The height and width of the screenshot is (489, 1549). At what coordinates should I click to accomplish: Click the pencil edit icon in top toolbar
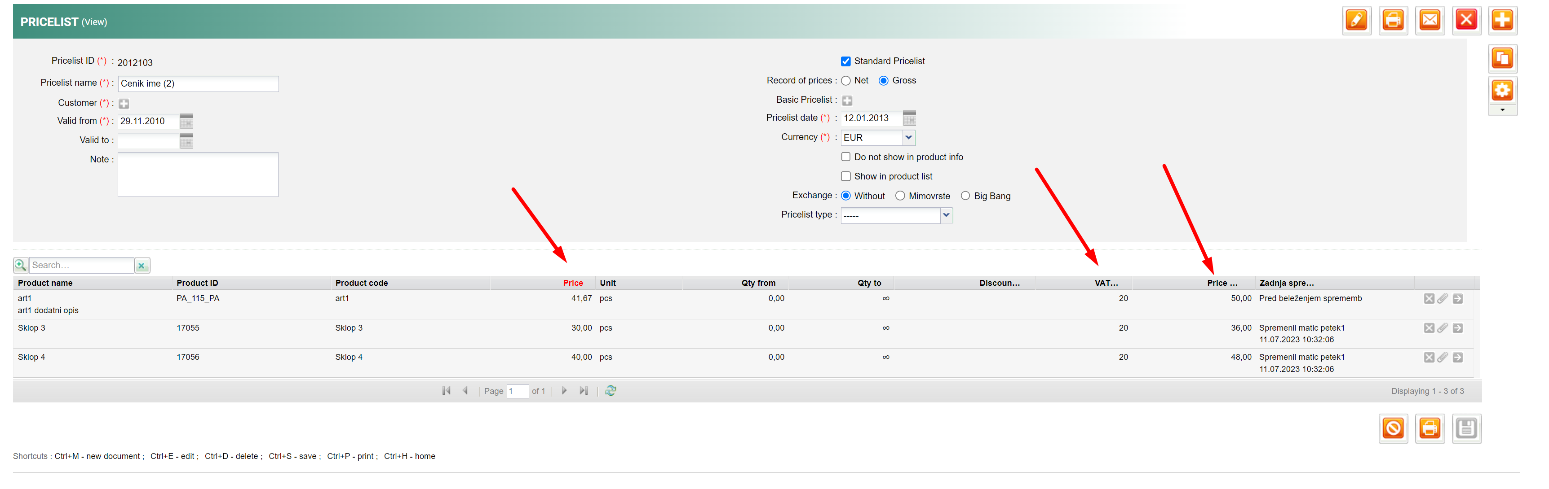[x=1356, y=21]
